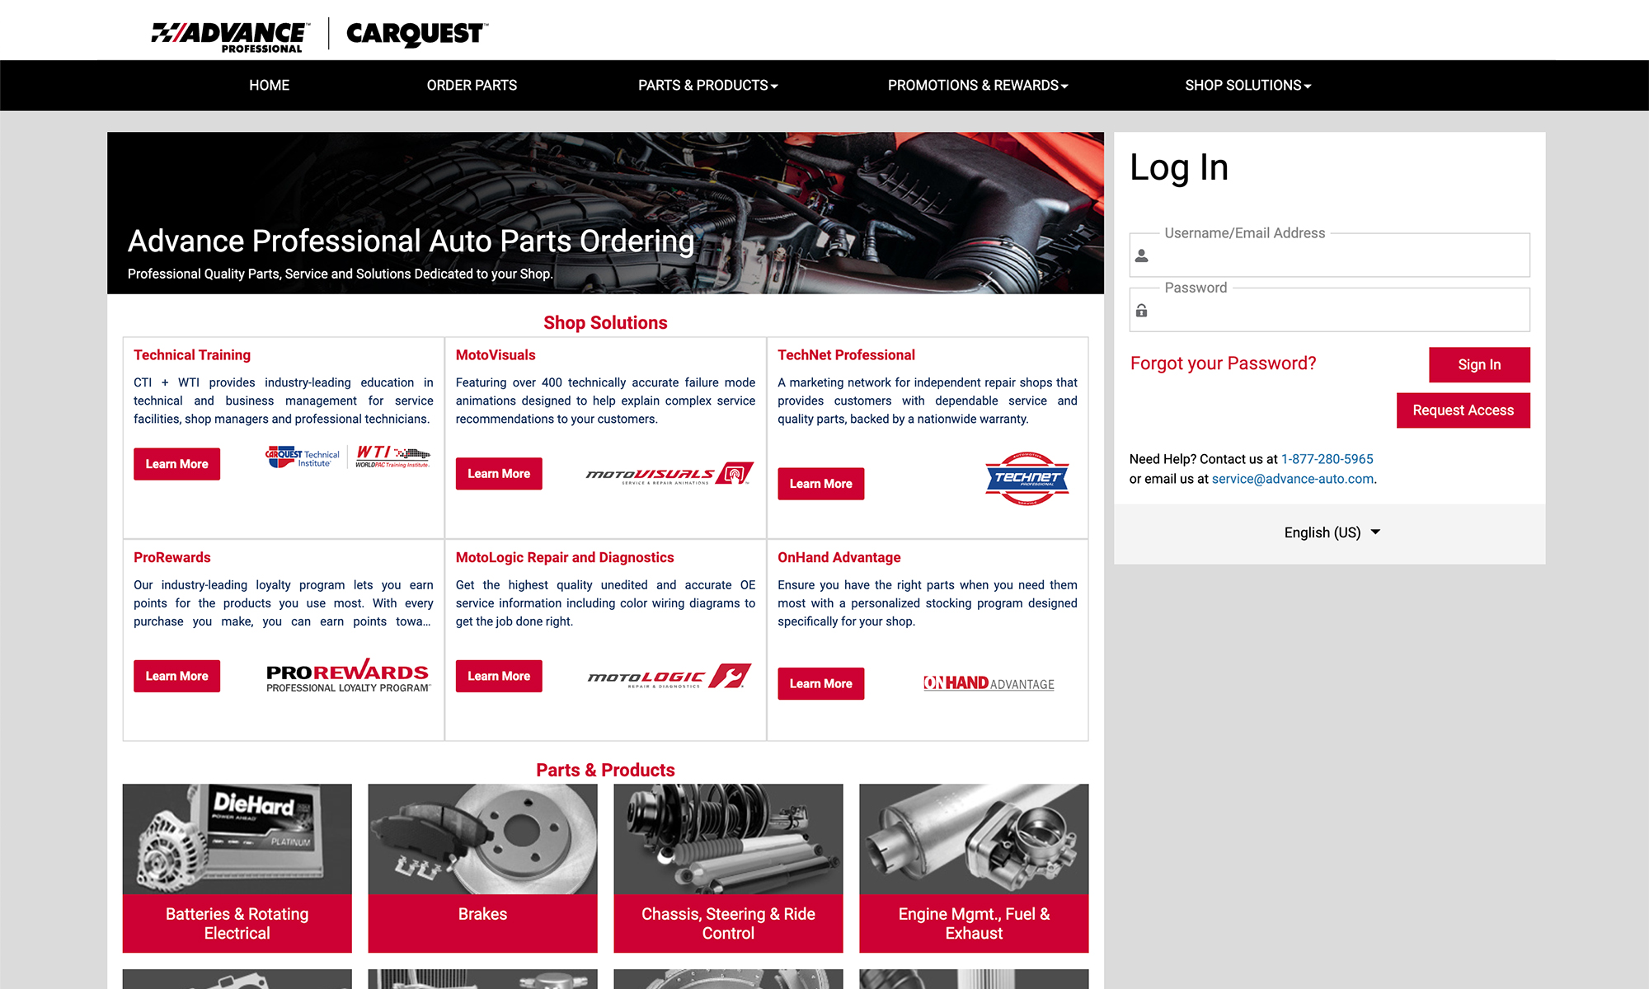Open the Order Parts nav item
Screen dimensions: 1649x989
pyautogui.click(x=472, y=85)
